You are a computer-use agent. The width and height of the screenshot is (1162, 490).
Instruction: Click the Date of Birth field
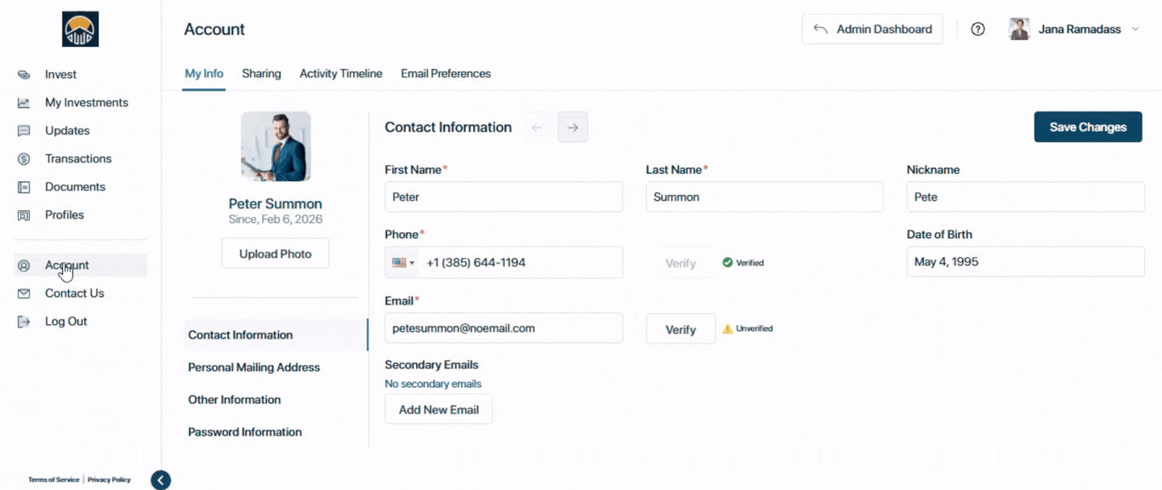coord(1025,262)
